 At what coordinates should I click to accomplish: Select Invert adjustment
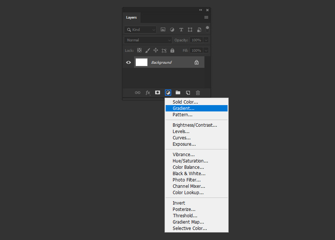click(x=197, y=203)
